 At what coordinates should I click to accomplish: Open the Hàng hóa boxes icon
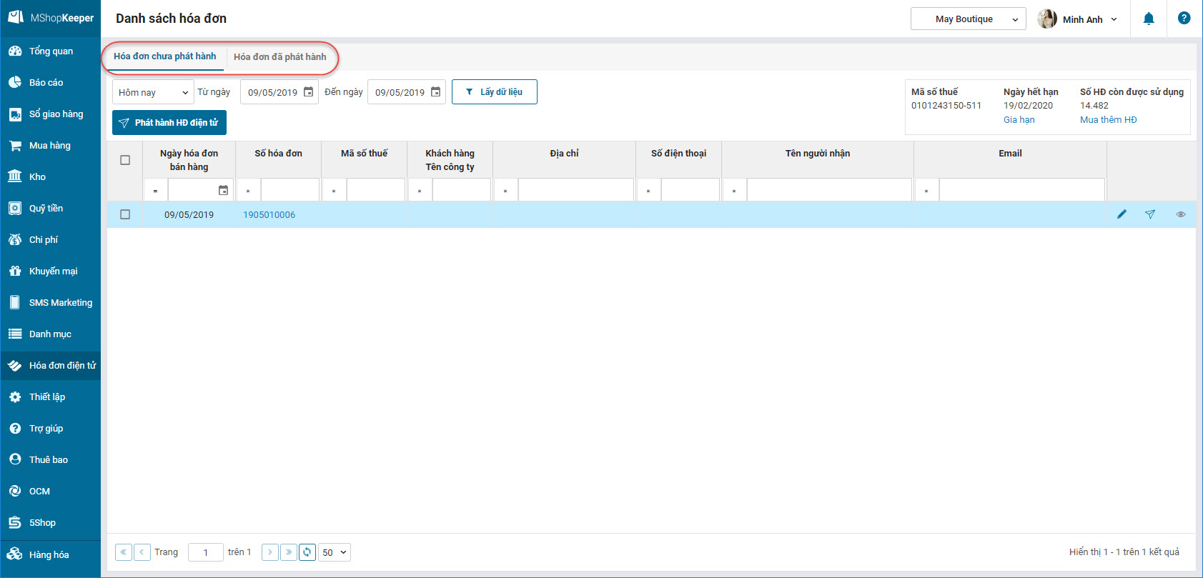(x=15, y=554)
